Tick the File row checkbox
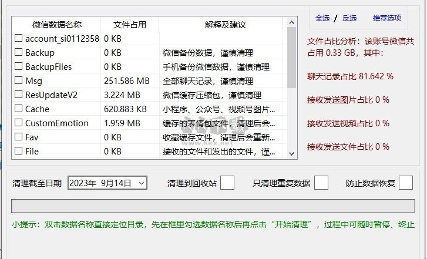The width and height of the screenshot is (427, 259). [x=18, y=150]
